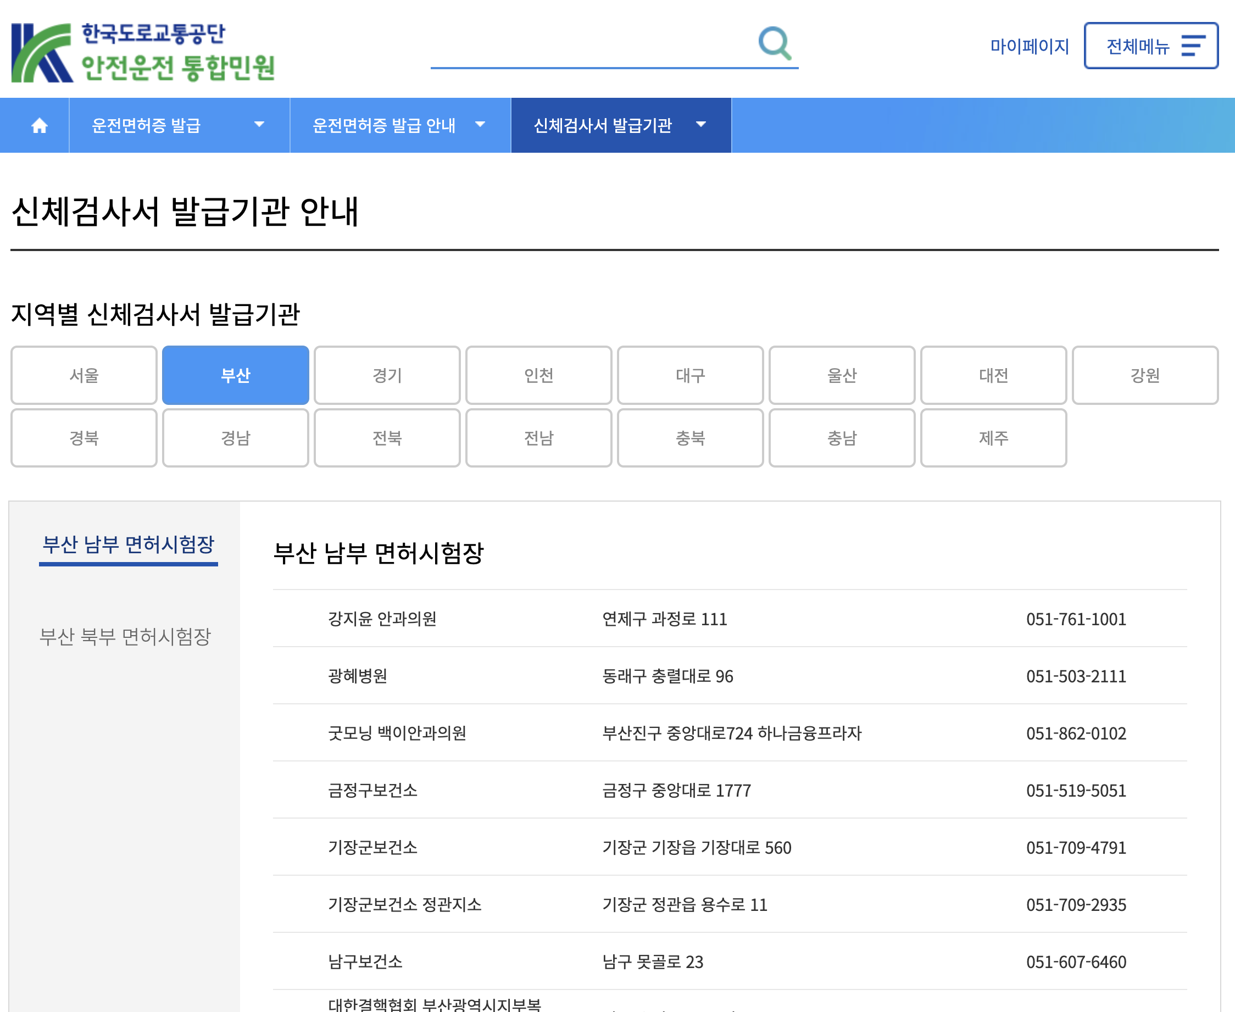Expand the 운전면허증 발급 dropdown arrow
The image size is (1235, 1012).
[259, 124]
